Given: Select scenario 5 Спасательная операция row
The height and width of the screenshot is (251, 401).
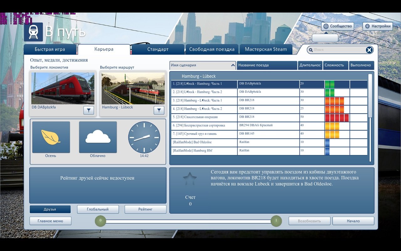Looking at the screenshot, I should (204, 117).
